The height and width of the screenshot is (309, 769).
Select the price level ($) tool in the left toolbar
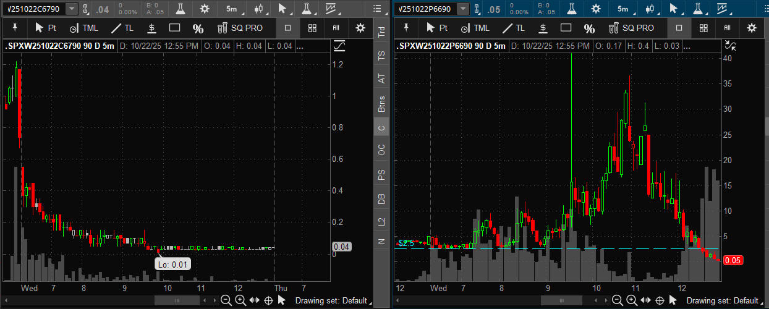(x=151, y=28)
